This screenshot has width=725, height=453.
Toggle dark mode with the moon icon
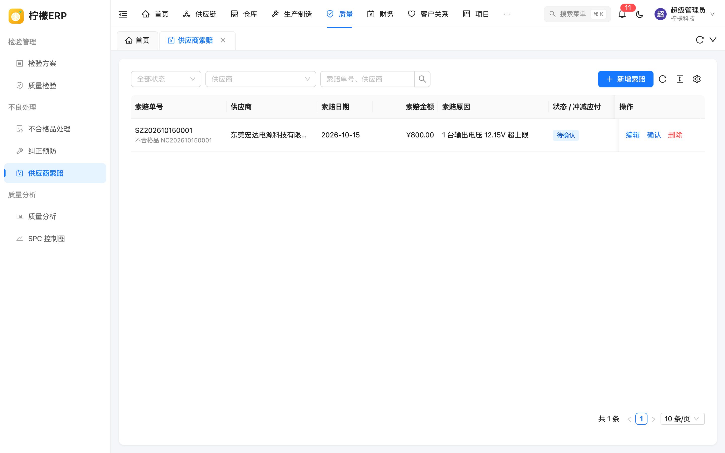[x=639, y=14]
